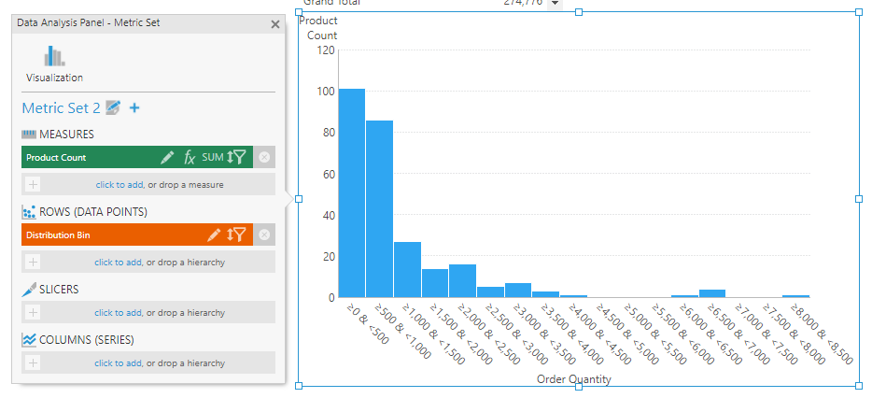
Task: Change the SUM aggregator on Product Count
Action: coord(213,158)
